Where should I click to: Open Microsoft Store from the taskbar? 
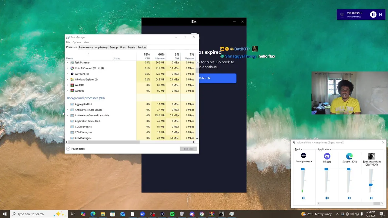coord(112,214)
